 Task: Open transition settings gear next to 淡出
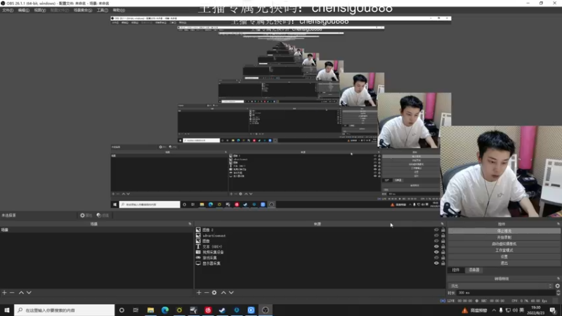pos(557,286)
